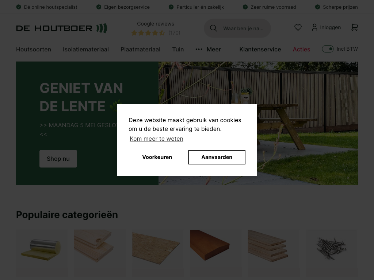Follow the Kom meer te weten link
The width and height of the screenshot is (374, 280).
[x=156, y=139]
